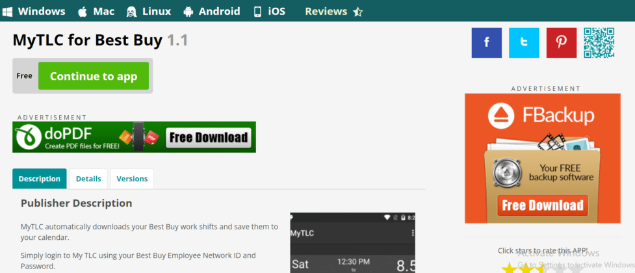This screenshot has width=635, height=273.
Task: Click the Reviews star icon
Action: tap(357, 12)
